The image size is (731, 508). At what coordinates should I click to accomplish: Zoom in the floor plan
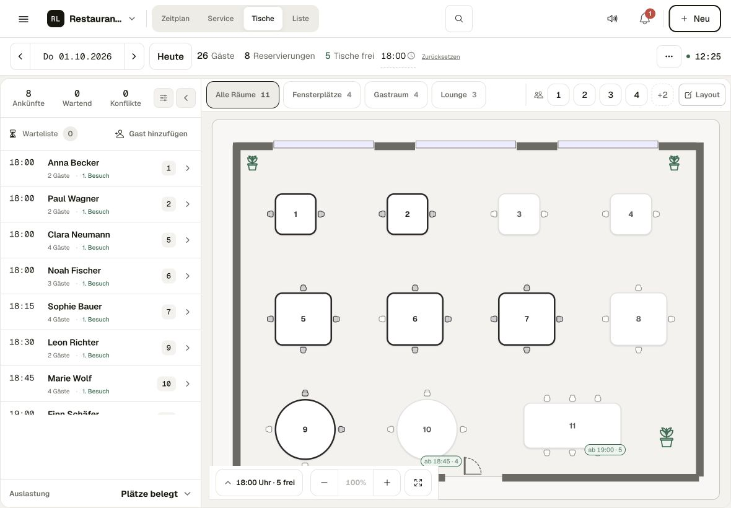coord(387,483)
